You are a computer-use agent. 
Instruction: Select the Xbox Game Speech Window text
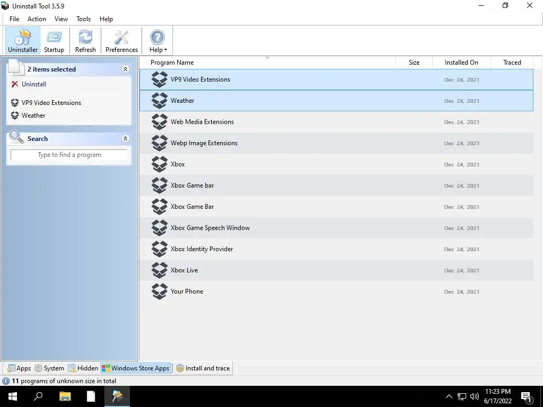[x=210, y=228]
